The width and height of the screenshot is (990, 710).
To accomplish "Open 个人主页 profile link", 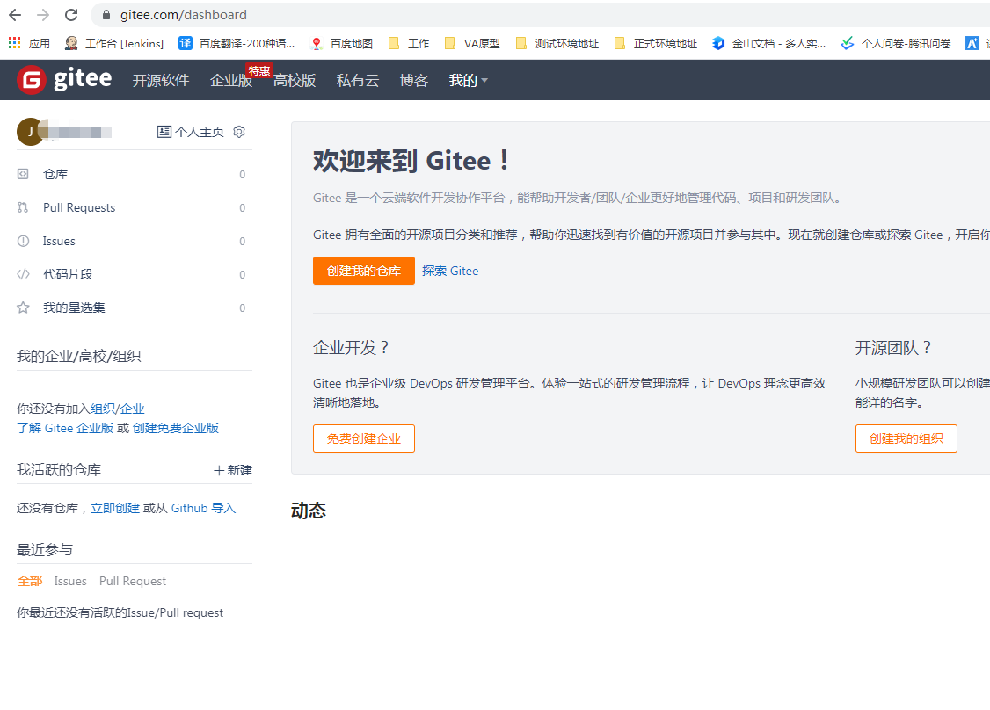I will pos(191,131).
